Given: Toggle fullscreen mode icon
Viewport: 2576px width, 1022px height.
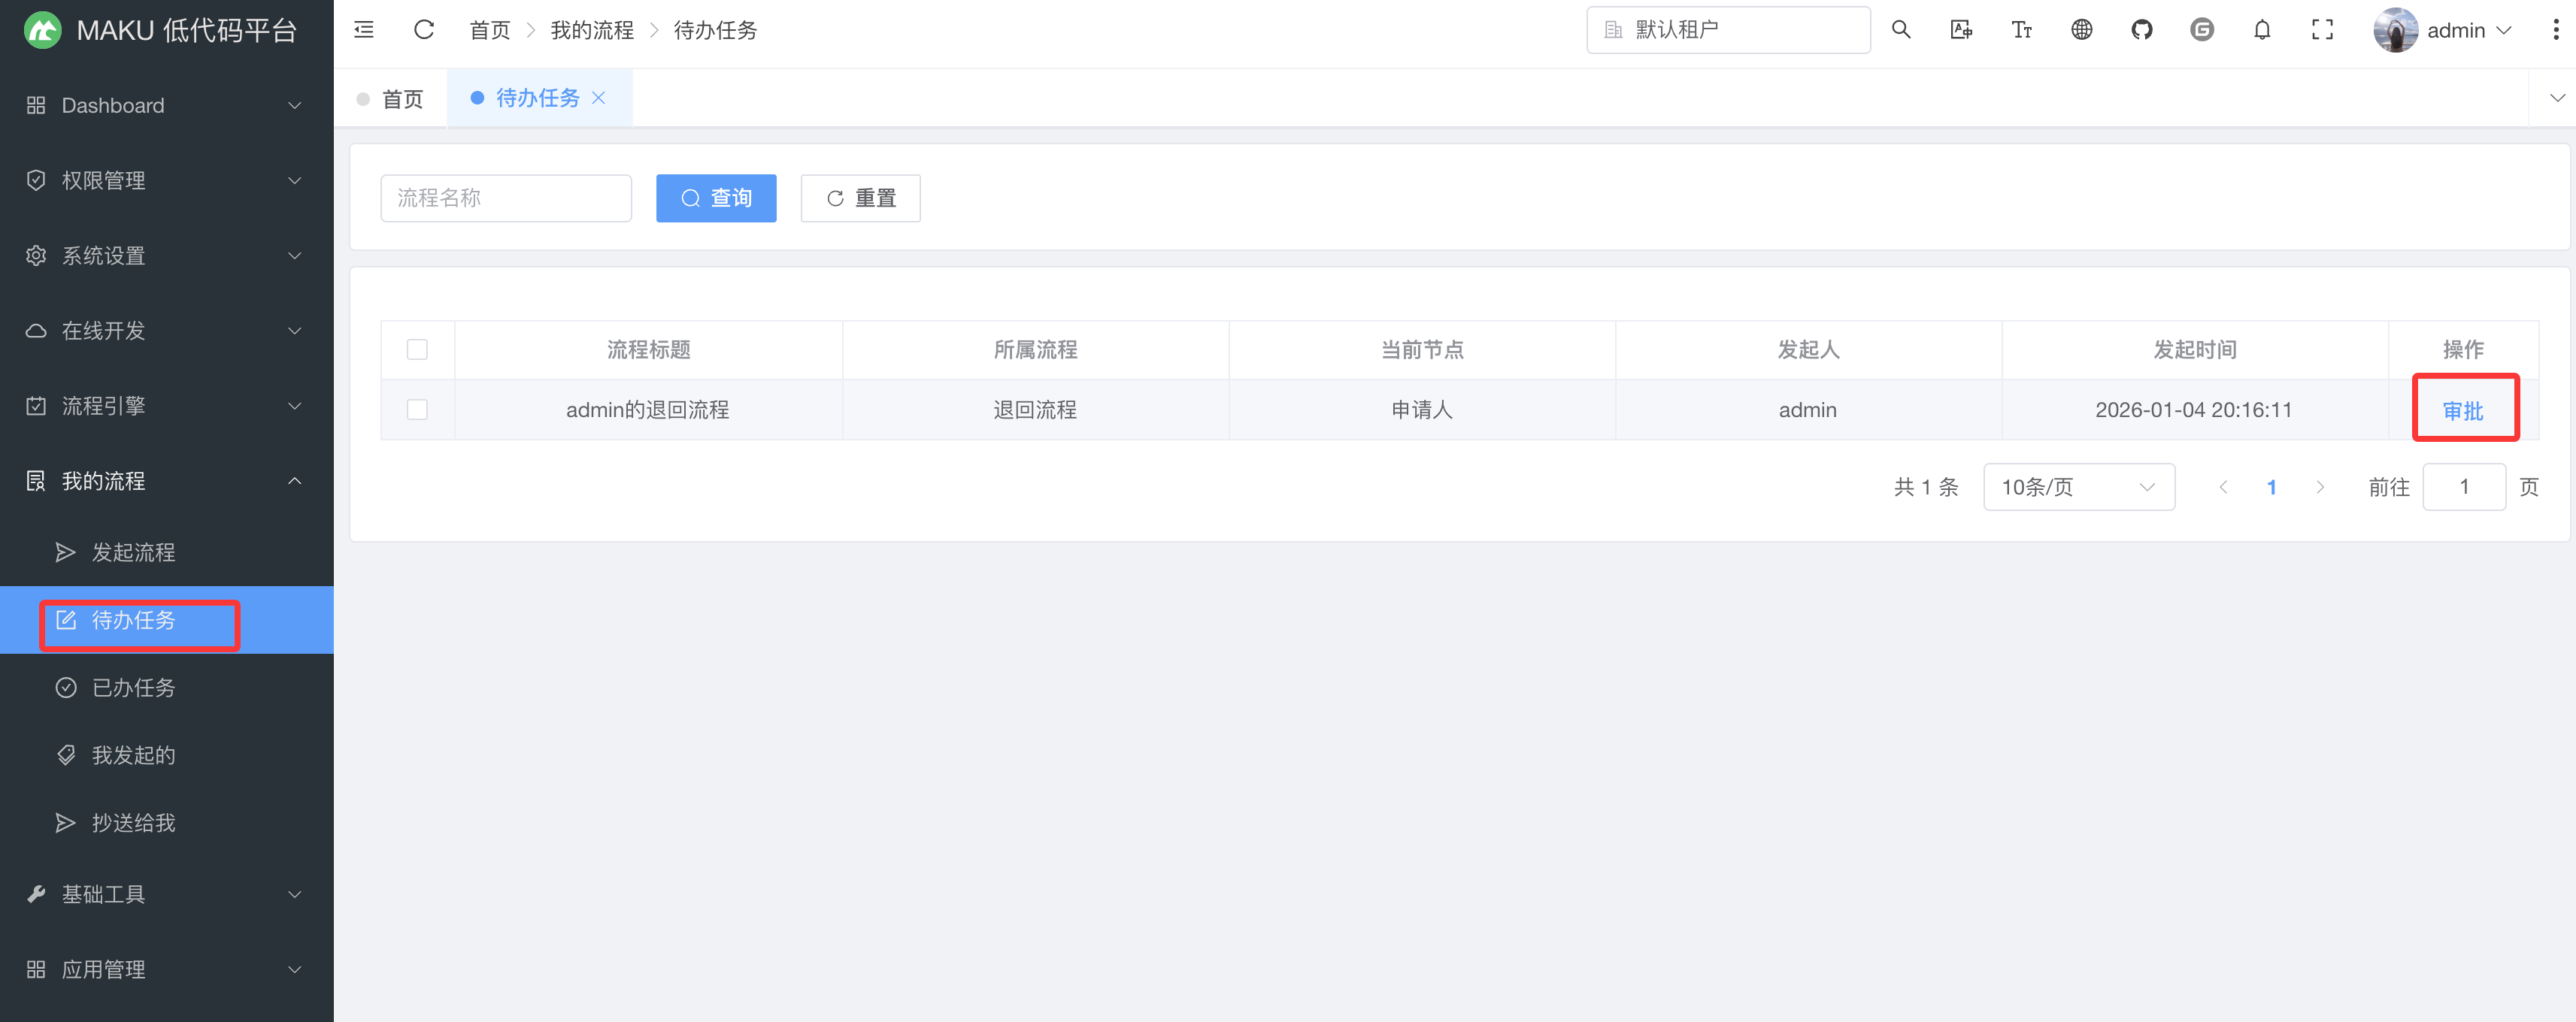Looking at the screenshot, I should point(2322,30).
